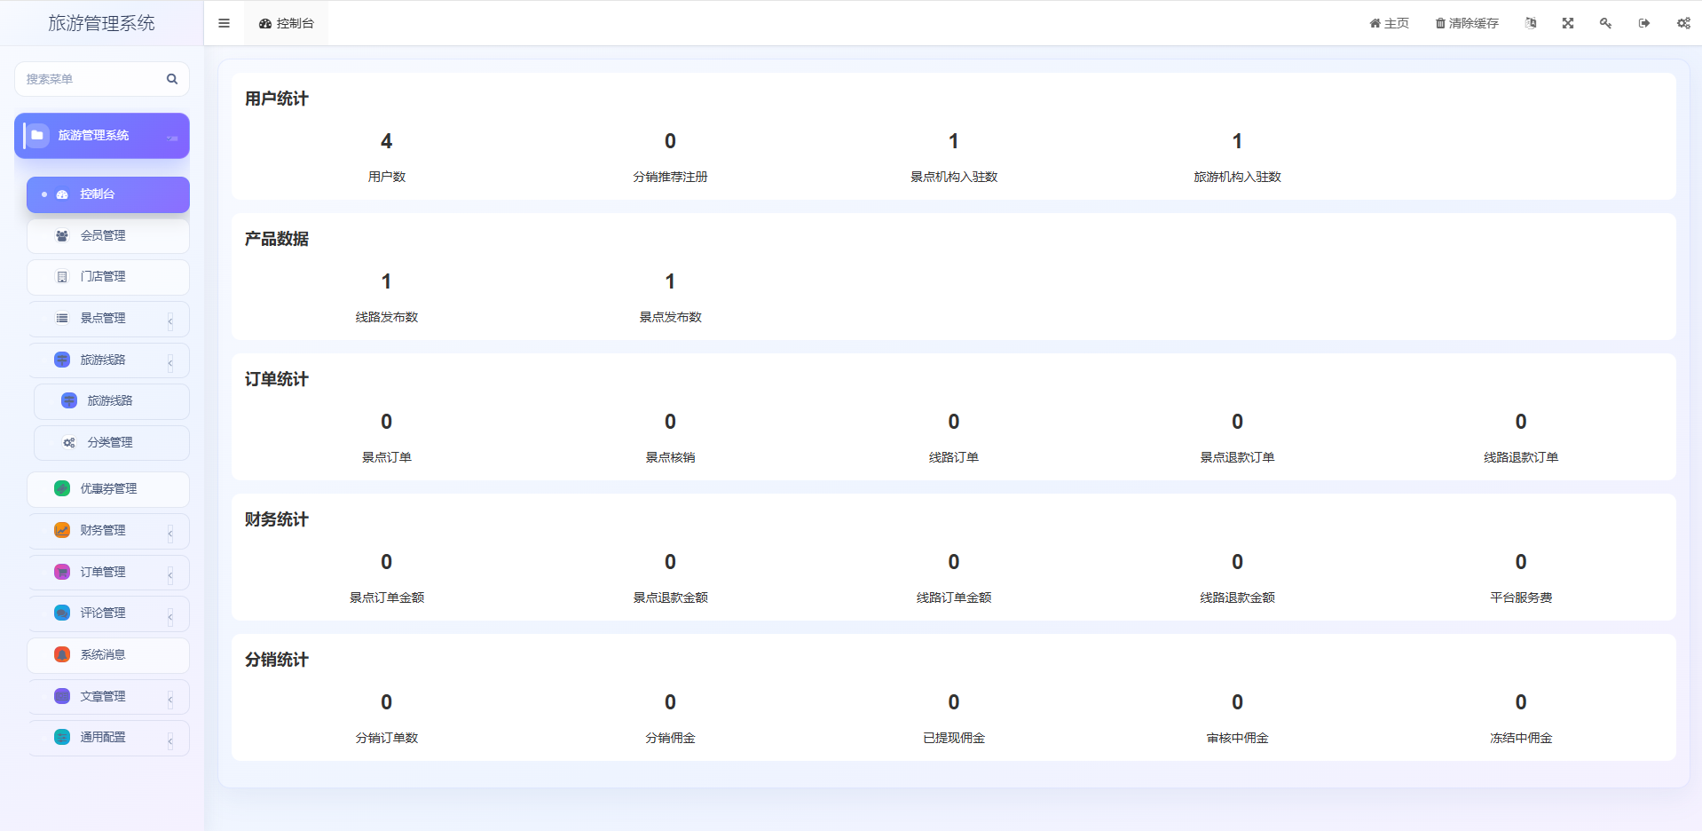The height and width of the screenshot is (831, 1702).
Task: Open the language translation icon
Action: (x=1531, y=23)
